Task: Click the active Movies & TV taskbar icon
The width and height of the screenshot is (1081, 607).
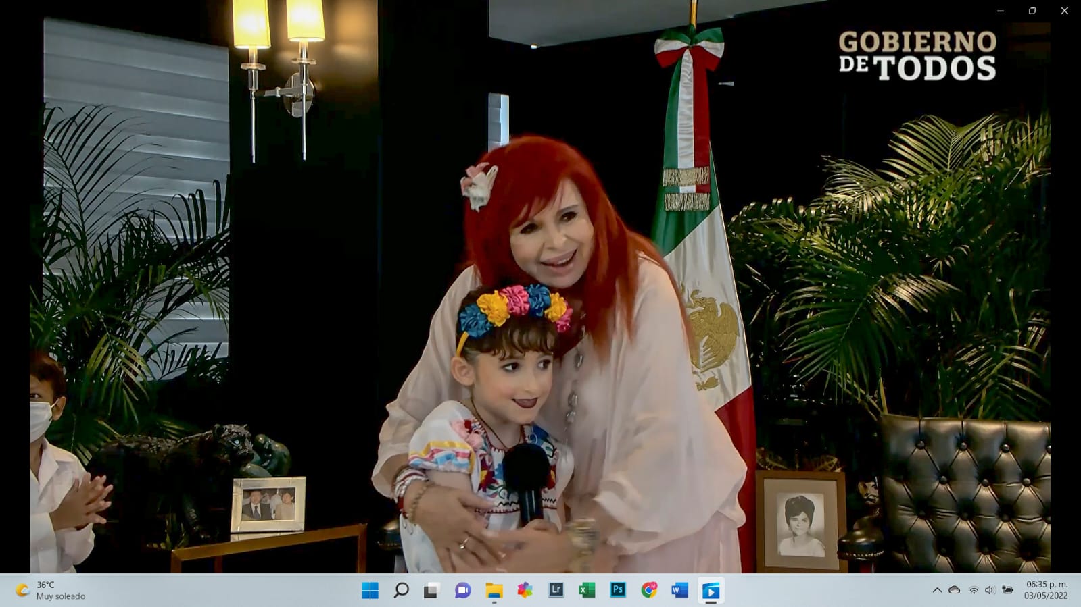Action: (711, 591)
